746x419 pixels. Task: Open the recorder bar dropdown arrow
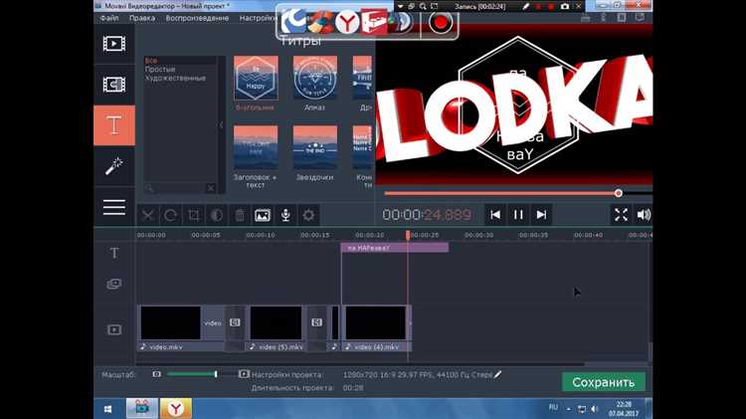[401, 7]
